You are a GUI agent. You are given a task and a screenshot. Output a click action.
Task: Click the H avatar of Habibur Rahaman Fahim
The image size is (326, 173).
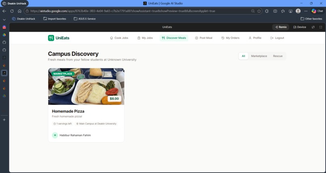point(55,135)
